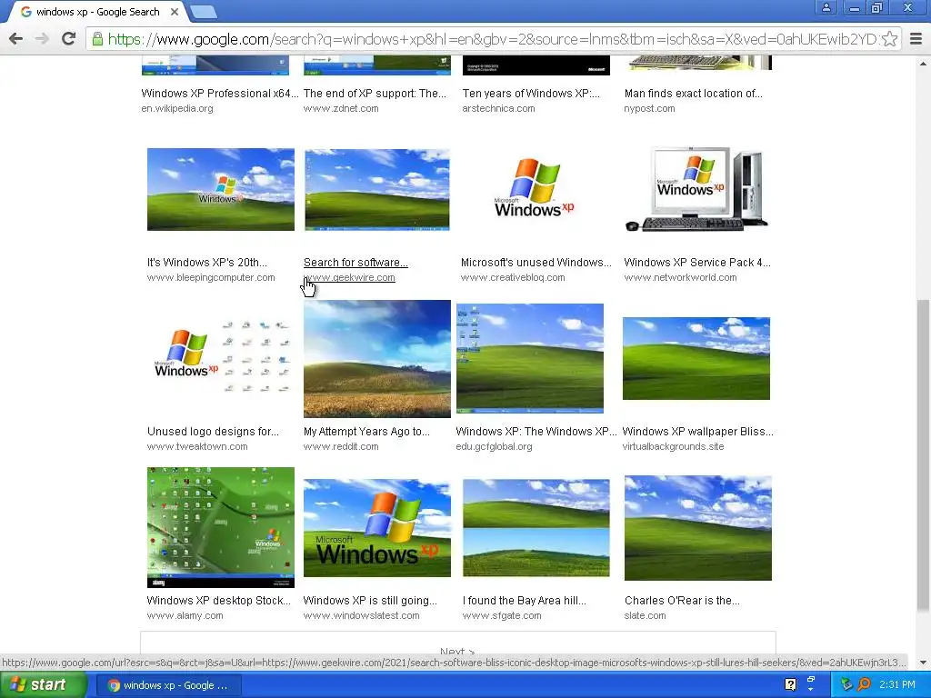931x698 pixels.
Task: Open the Windows XP desktop Stock thumbnail
Action: 221,527
